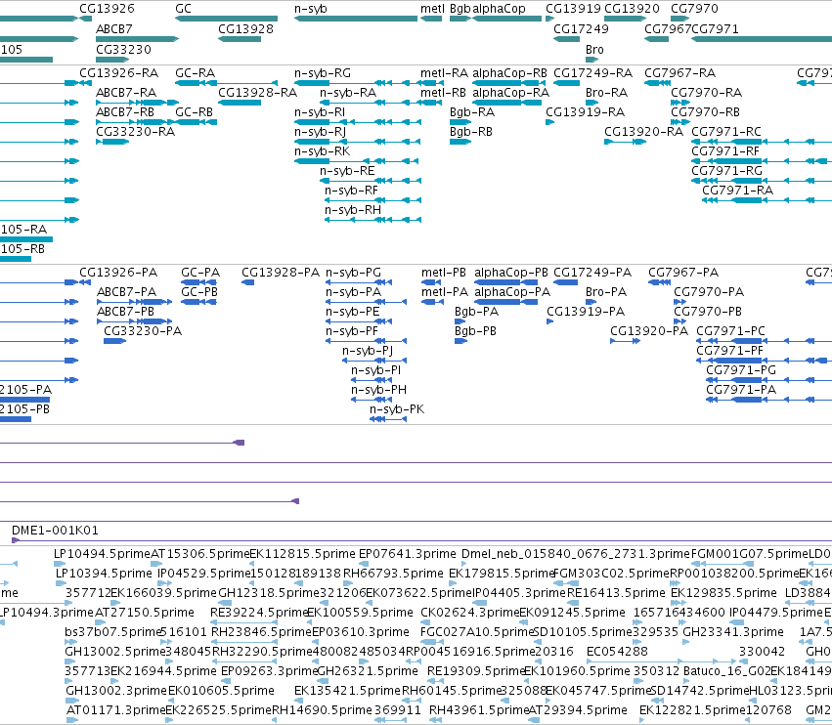This screenshot has height=725, width=832.
Task: Click protein CG7971-PG
Action: click(x=741, y=370)
